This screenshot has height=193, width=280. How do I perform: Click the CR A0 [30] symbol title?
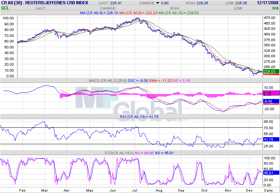(44, 3)
